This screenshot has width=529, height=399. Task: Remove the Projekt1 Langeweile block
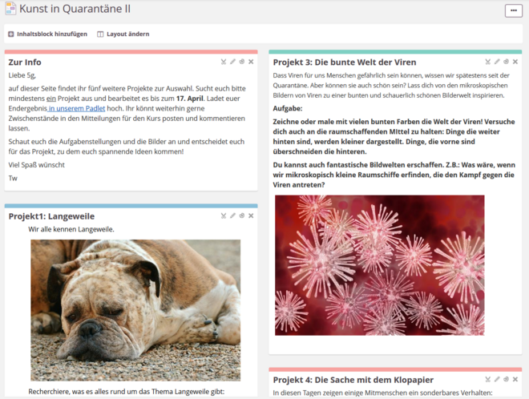click(251, 216)
